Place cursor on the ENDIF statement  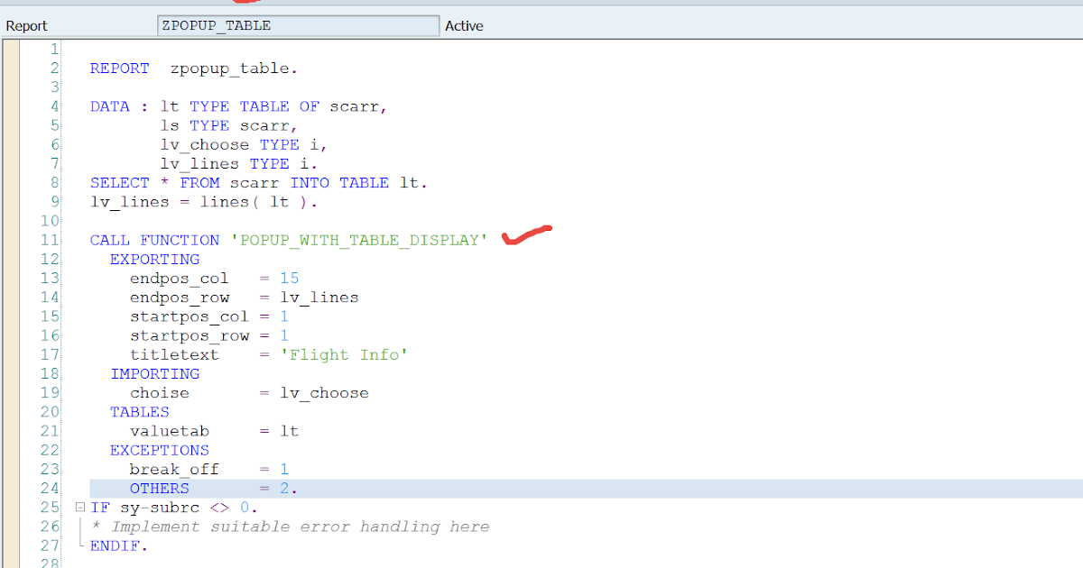point(116,545)
